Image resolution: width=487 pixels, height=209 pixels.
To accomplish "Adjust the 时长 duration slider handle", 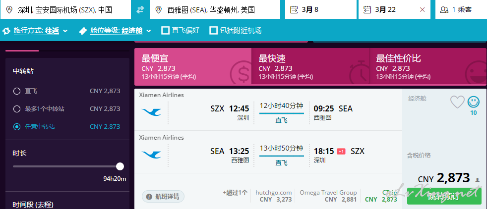I will click(x=120, y=166).
